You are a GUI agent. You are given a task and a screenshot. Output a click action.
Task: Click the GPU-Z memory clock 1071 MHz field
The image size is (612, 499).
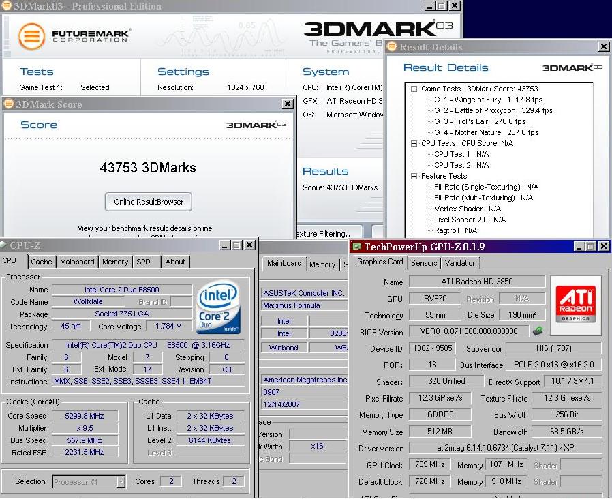pos(506,464)
